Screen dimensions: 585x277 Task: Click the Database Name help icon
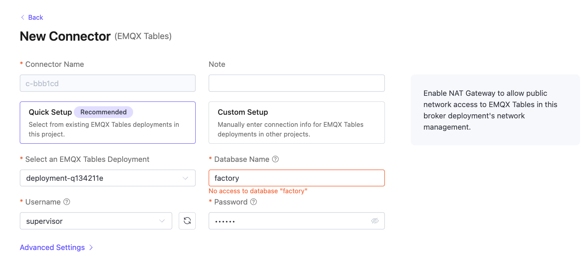276,159
